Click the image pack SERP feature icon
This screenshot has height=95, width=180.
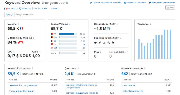click(104, 43)
